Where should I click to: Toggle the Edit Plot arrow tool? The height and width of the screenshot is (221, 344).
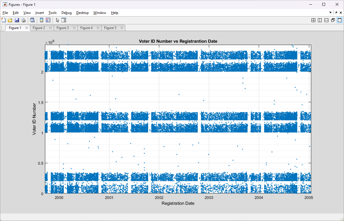tap(57, 20)
